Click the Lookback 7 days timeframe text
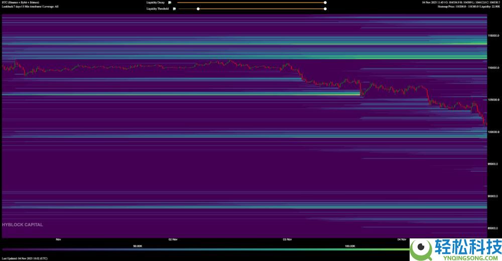 pyautogui.click(x=30, y=7)
